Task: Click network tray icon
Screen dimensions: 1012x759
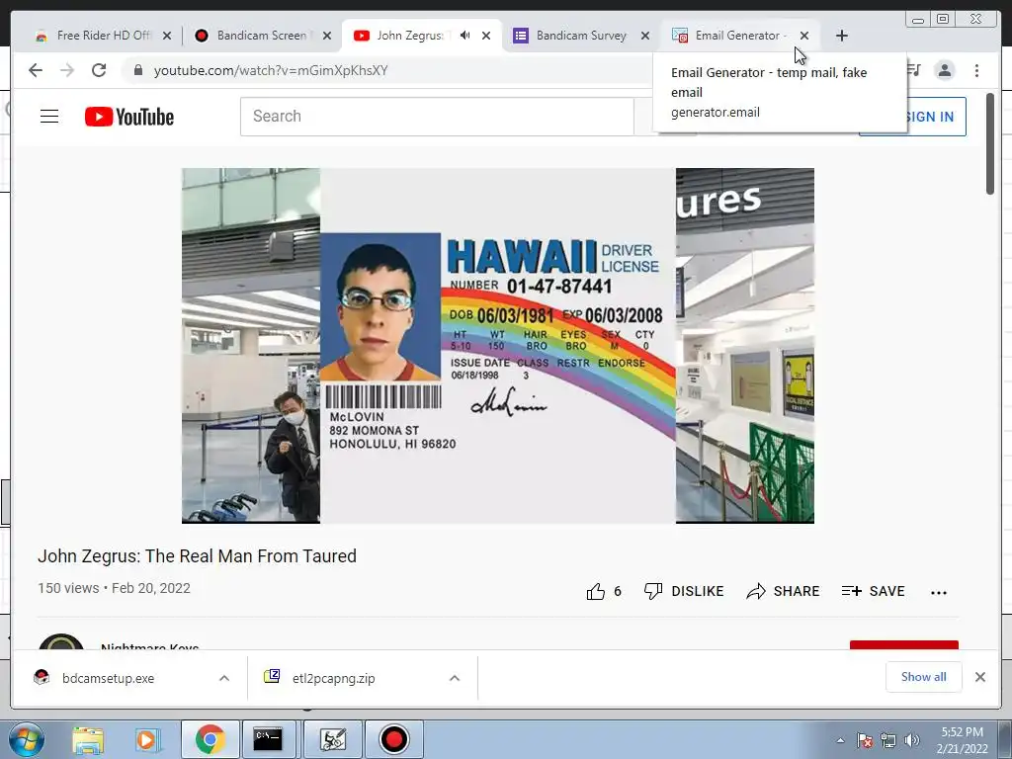Action: (888, 740)
